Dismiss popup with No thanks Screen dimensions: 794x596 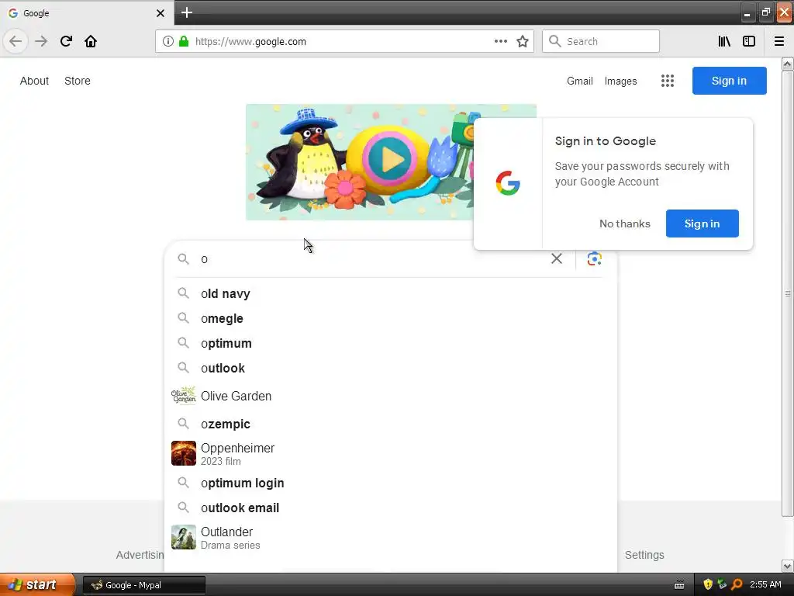pyautogui.click(x=625, y=223)
